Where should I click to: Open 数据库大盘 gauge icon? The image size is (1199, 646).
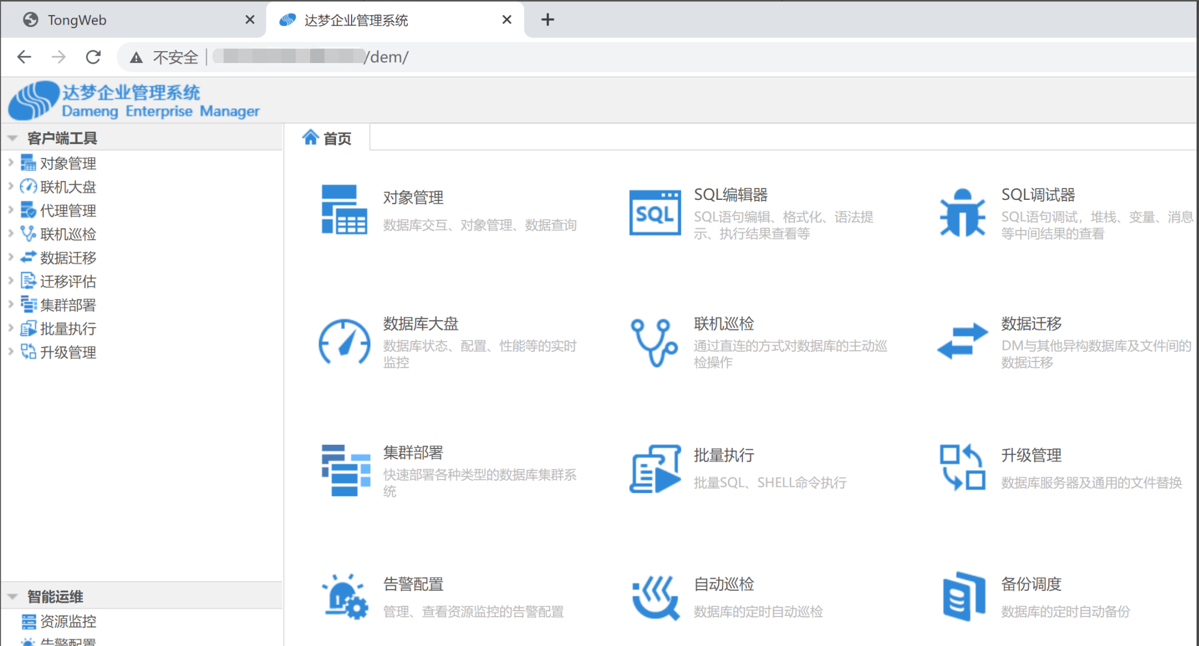pyautogui.click(x=344, y=342)
